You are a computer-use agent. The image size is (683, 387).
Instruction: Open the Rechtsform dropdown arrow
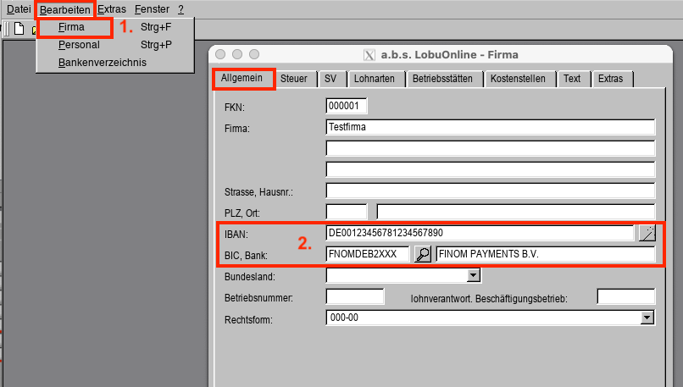tap(647, 318)
